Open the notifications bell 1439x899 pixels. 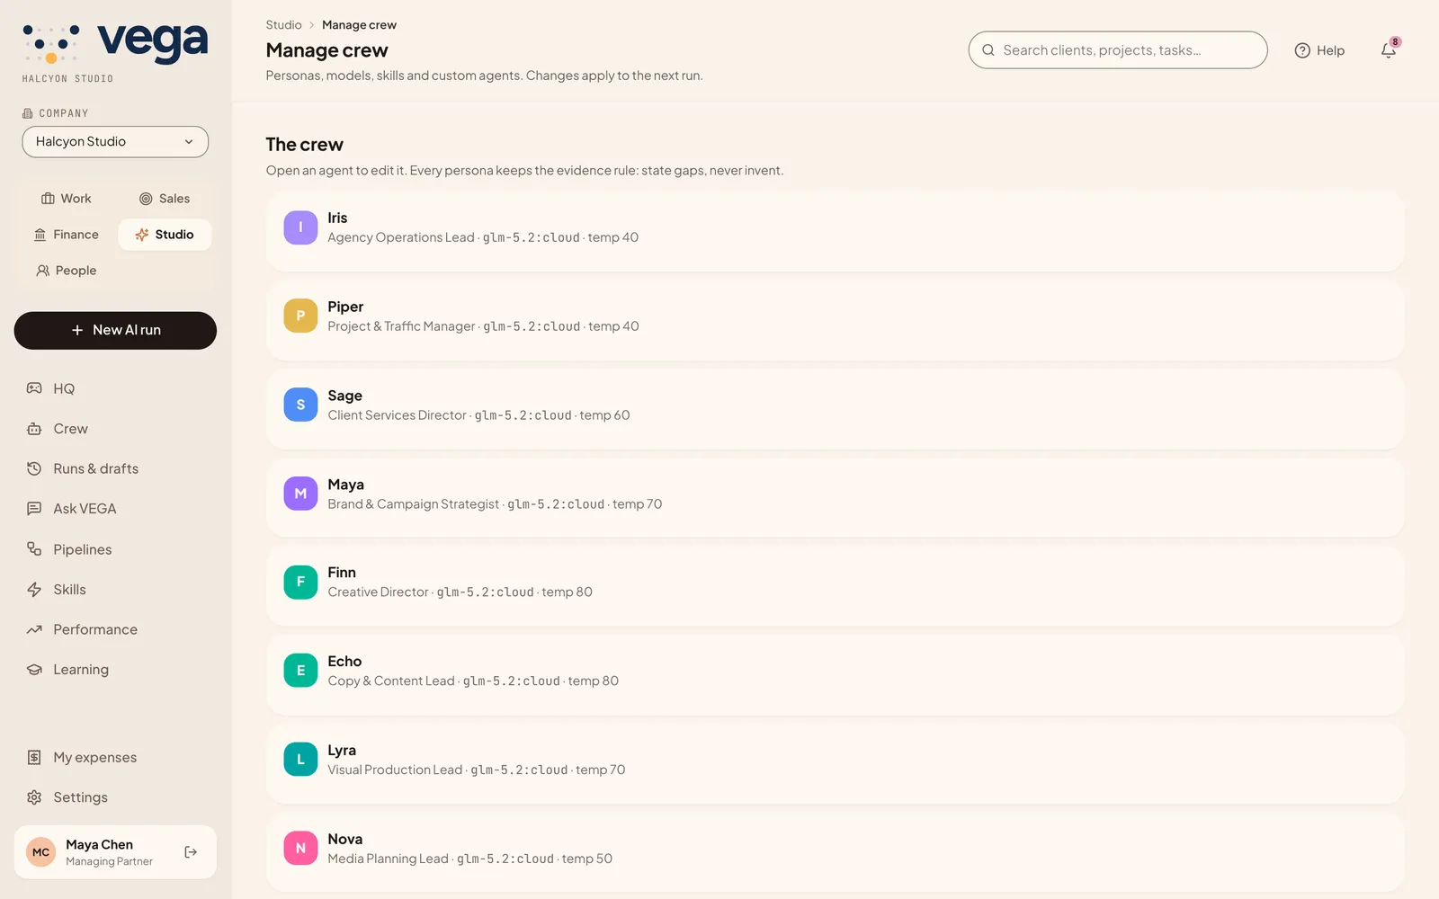[x=1389, y=50]
